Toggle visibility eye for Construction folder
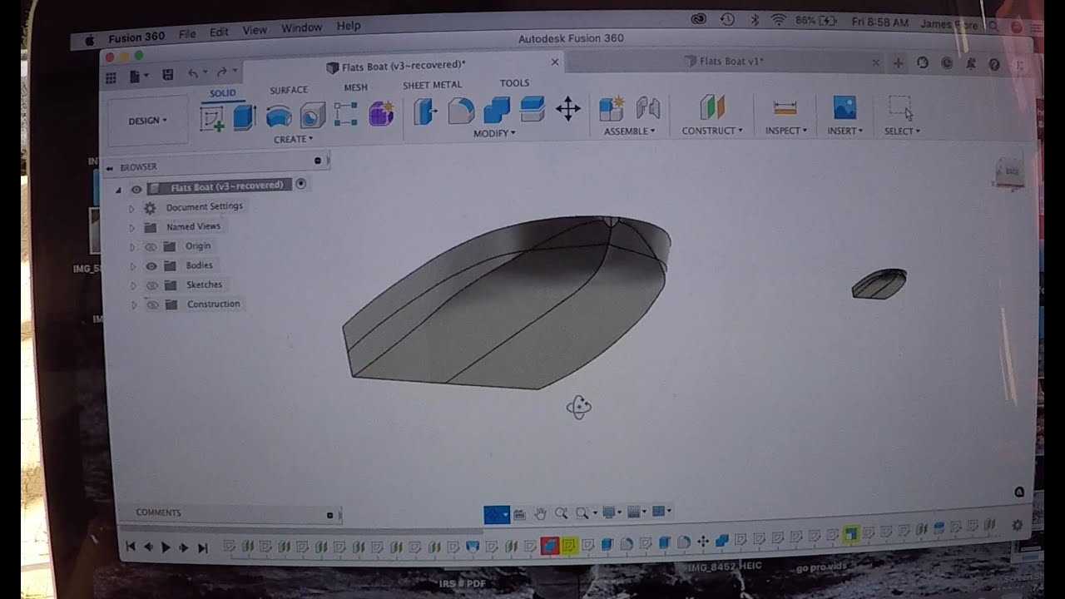The image size is (1065, 599). [x=152, y=305]
